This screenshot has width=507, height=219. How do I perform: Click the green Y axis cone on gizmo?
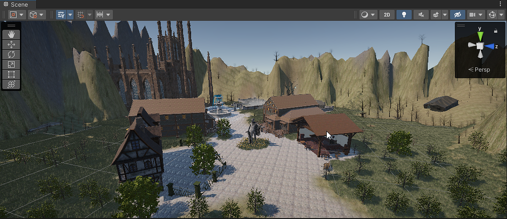coord(480,36)
